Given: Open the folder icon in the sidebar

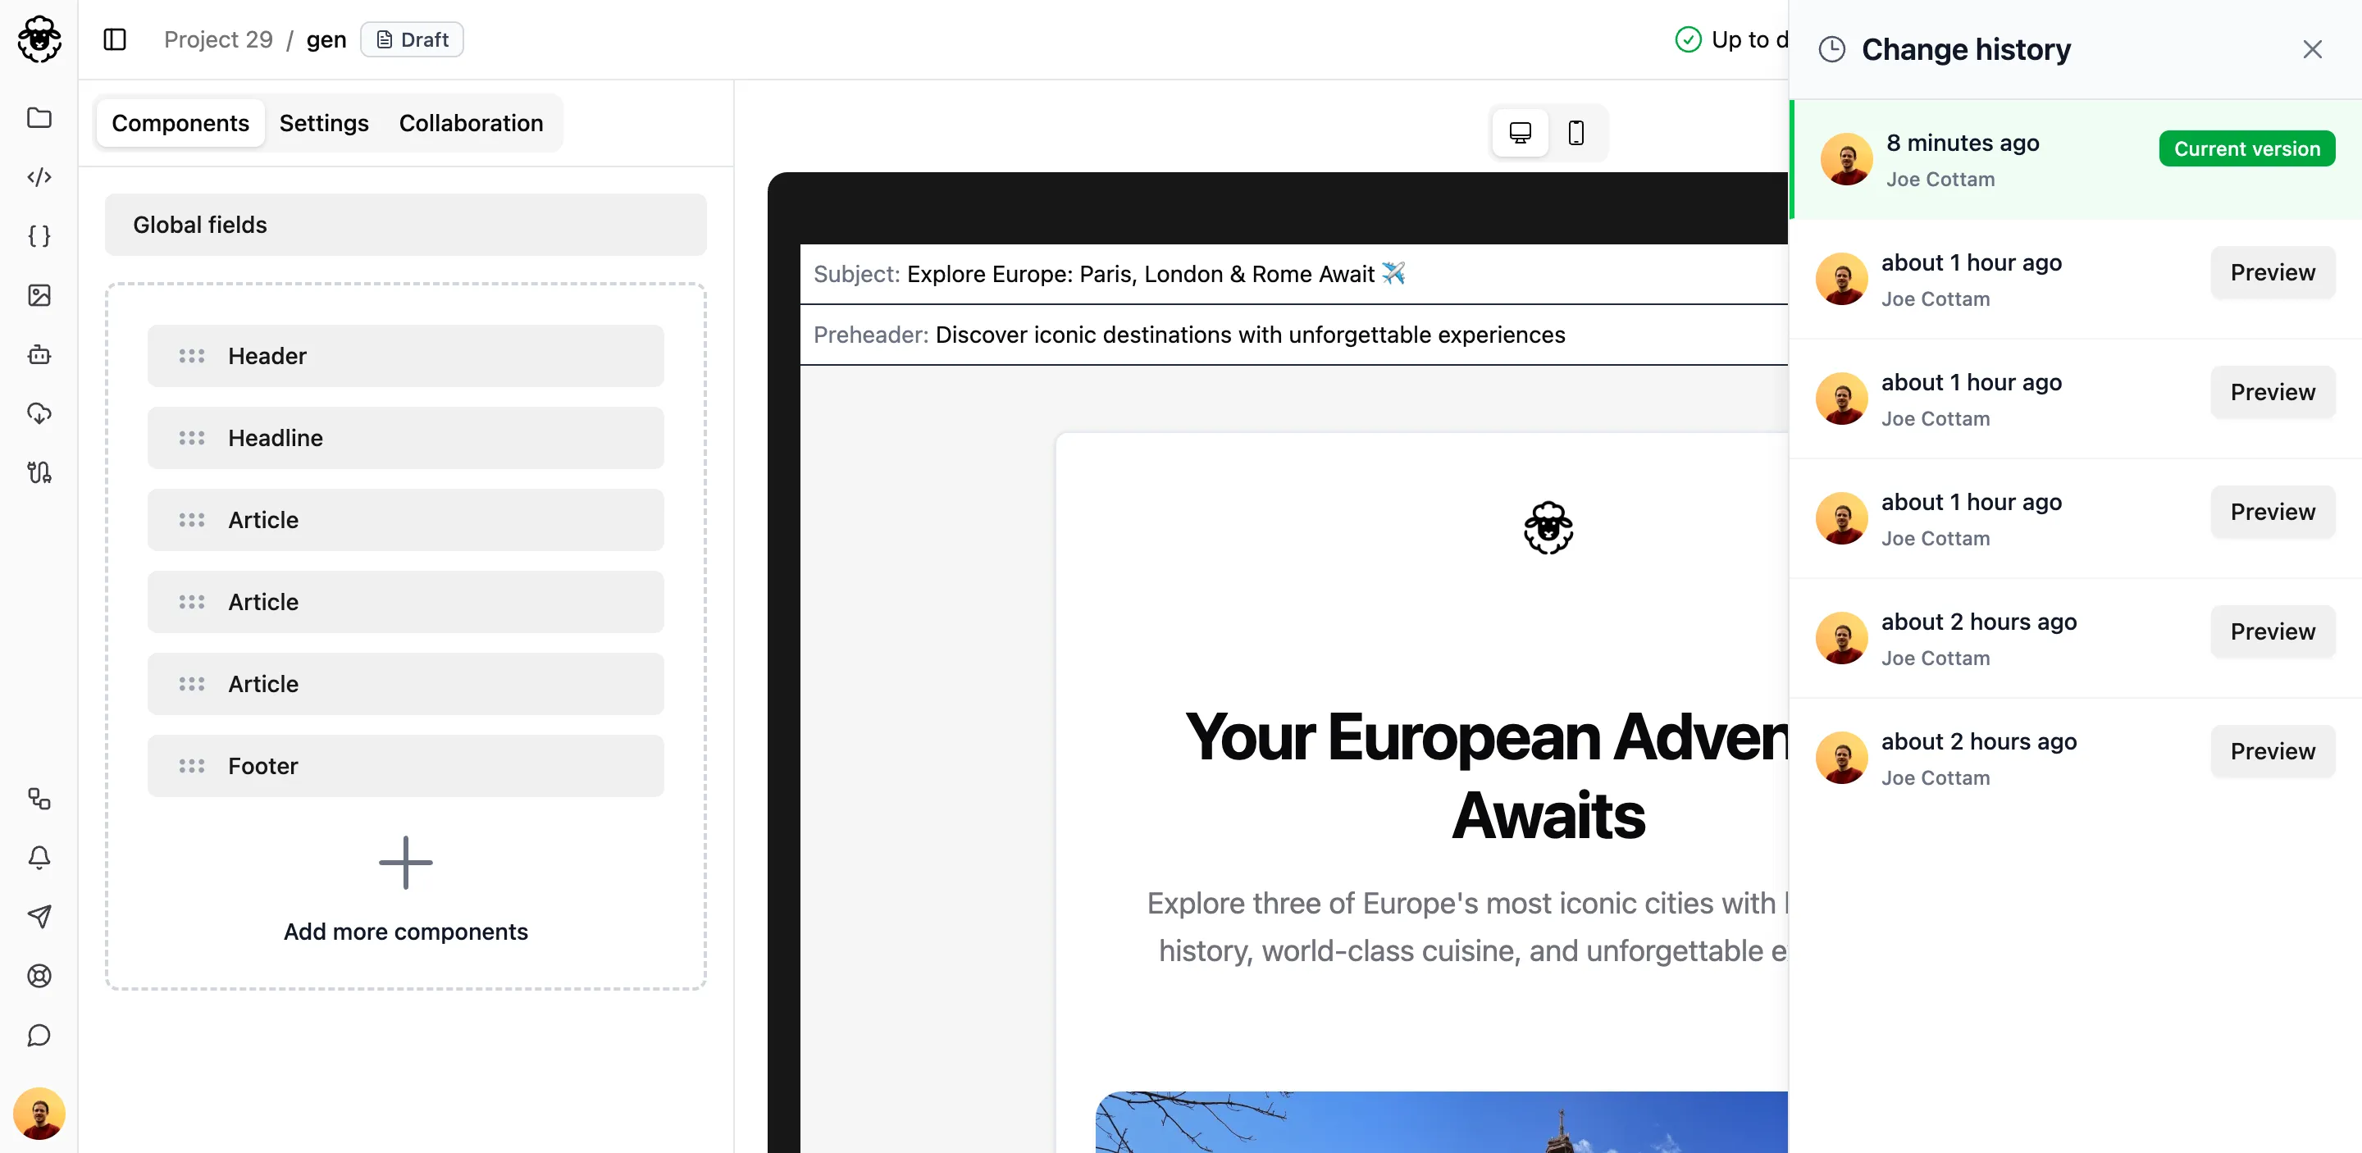Looking at the screenshot, I should coord(39,117).
